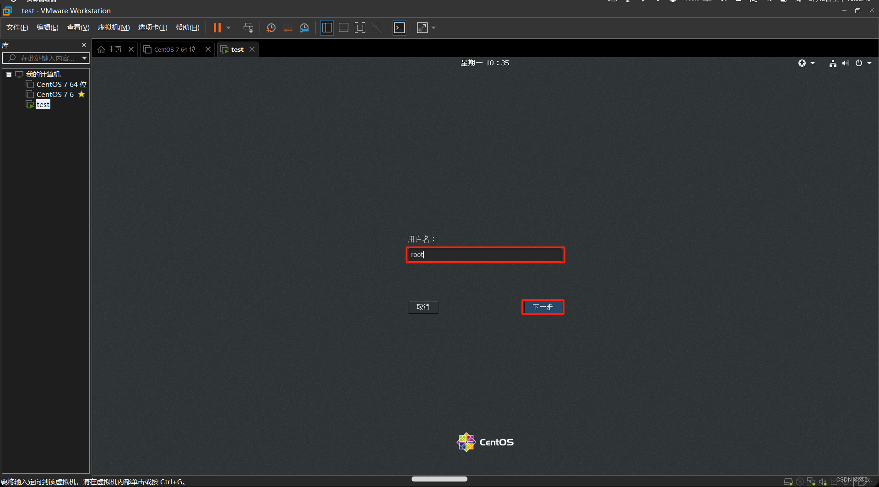The height and width of the screenshot is (487, 879).
Task: Open the 虚拟机(M) menu
Action: pyautogui.click(x=114, y=27)
